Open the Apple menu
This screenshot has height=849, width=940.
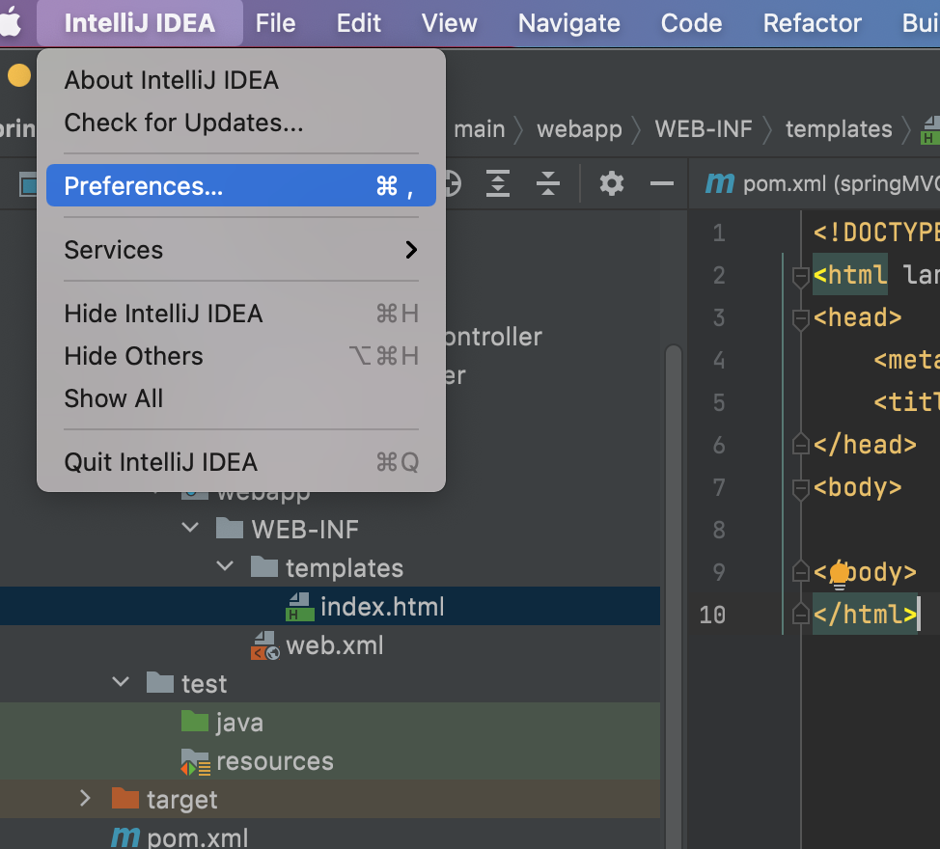[x=11, y=22]
